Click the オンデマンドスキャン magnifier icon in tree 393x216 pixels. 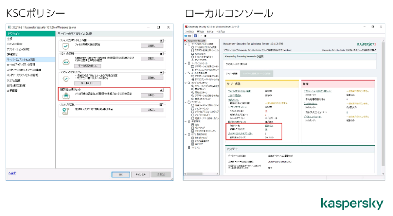[x=189, y=83]
